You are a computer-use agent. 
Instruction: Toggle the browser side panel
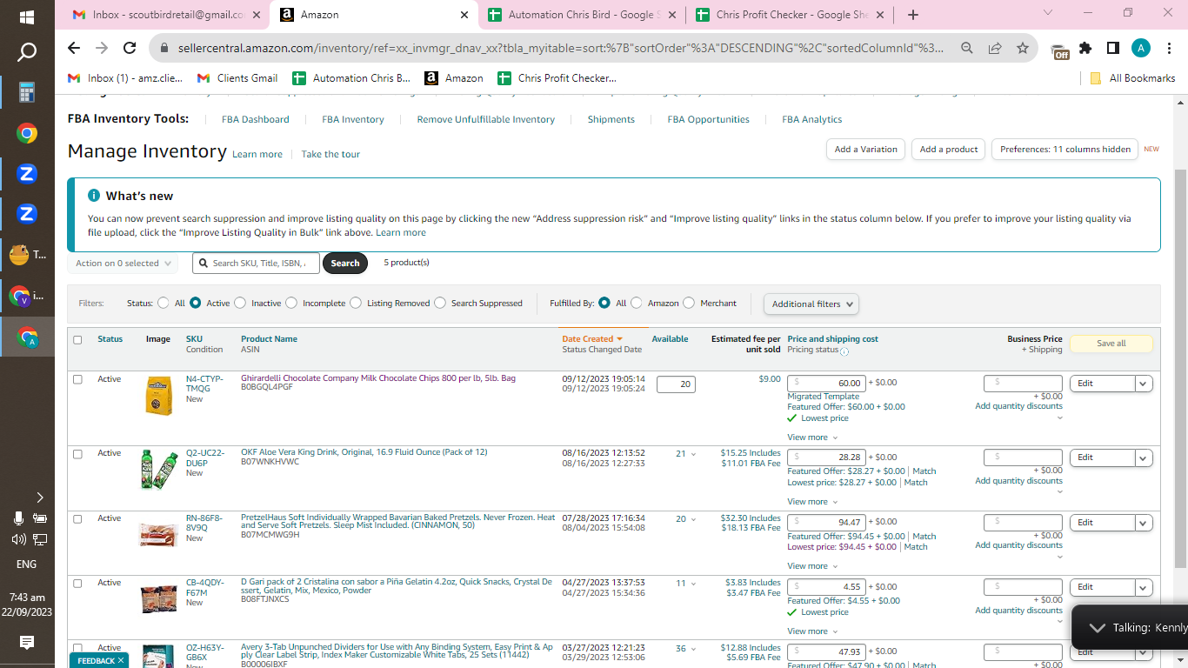(x=1113, y=48)
